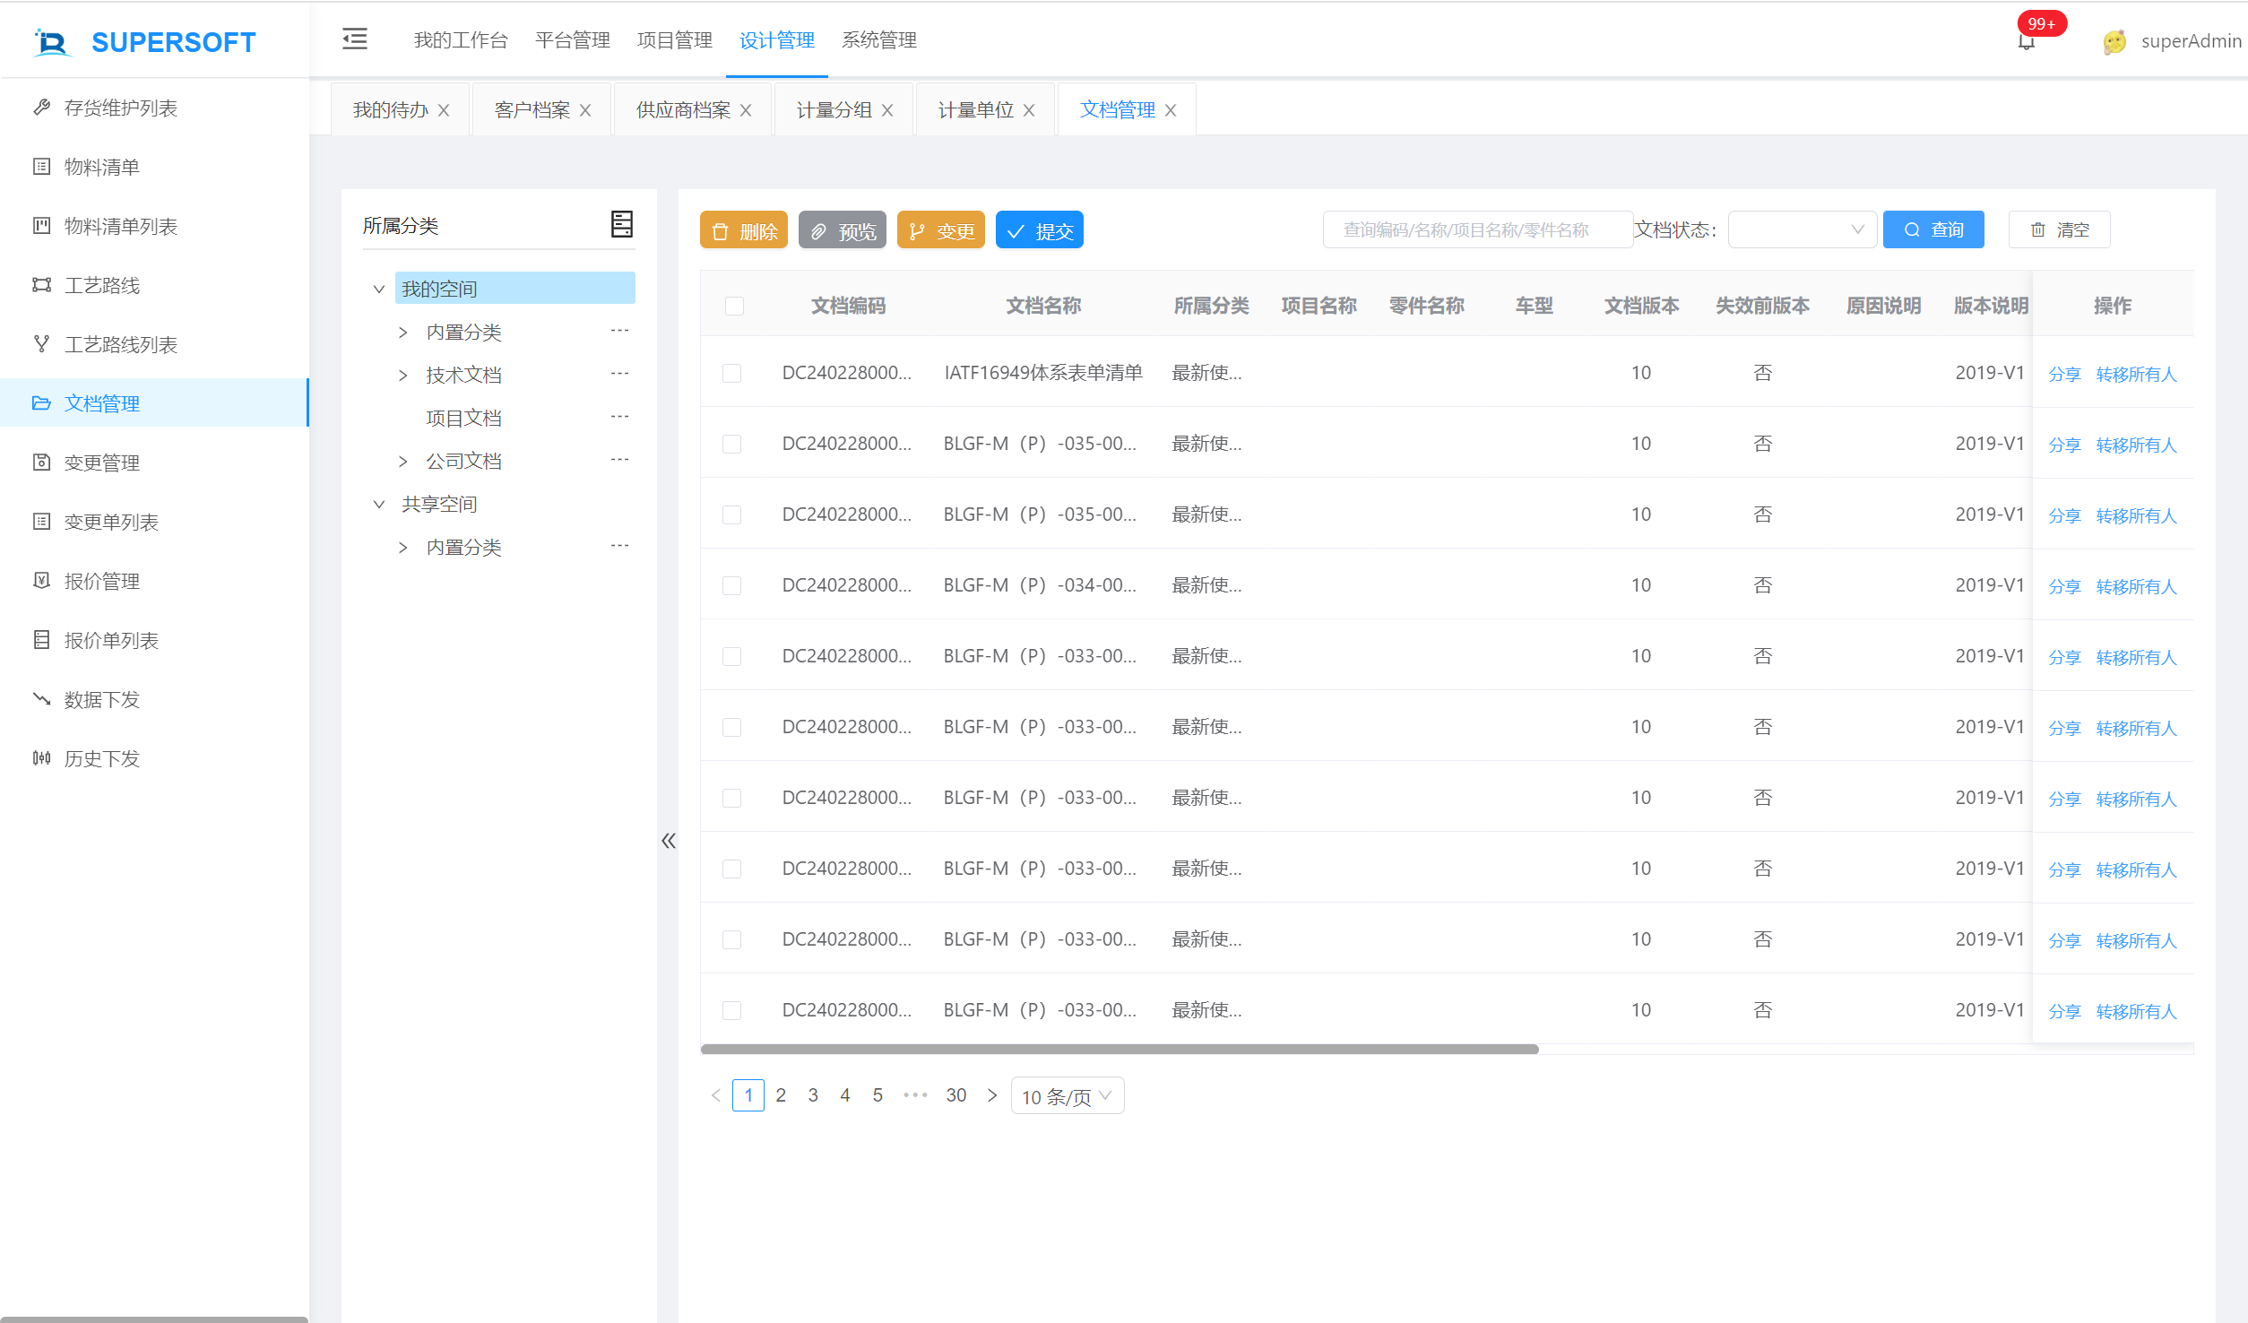Open the notification bell icon

pos(2026,41)
